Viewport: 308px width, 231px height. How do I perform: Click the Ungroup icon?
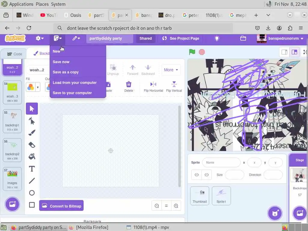(x=113, y=70)
